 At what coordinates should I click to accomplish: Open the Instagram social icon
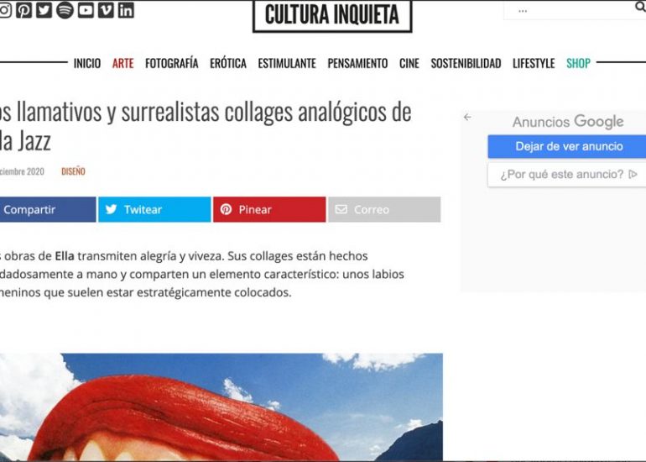point(4,10)
